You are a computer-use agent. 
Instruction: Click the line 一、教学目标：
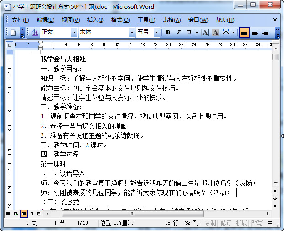tap(61, 69)
